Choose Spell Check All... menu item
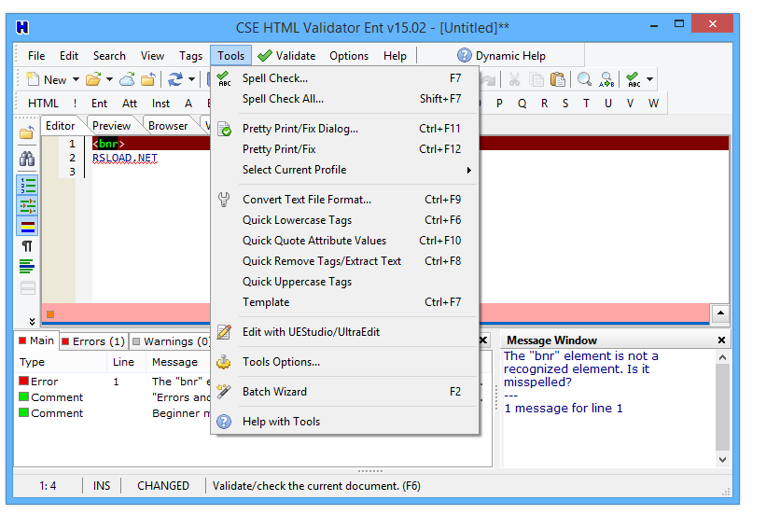766x528 pixels. coord(345,99)
